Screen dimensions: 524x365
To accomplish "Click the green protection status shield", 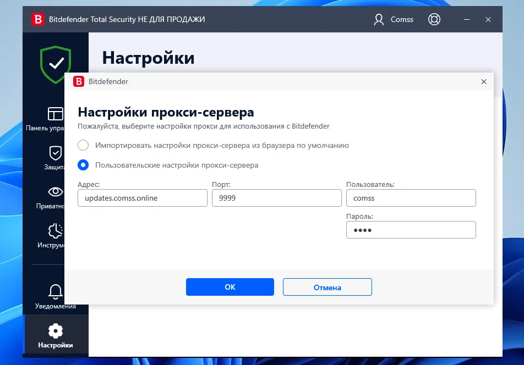I will pos(56,64).
